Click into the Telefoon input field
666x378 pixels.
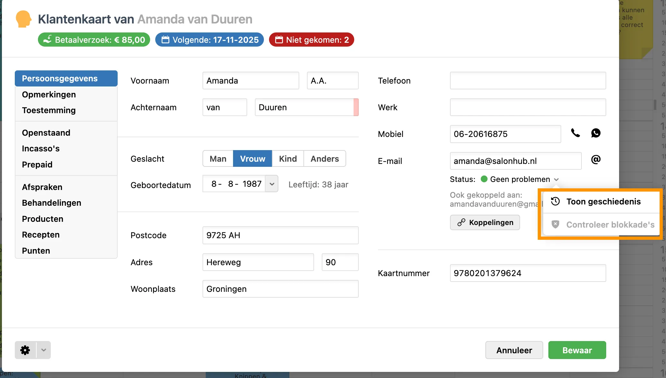click(528, 81)
